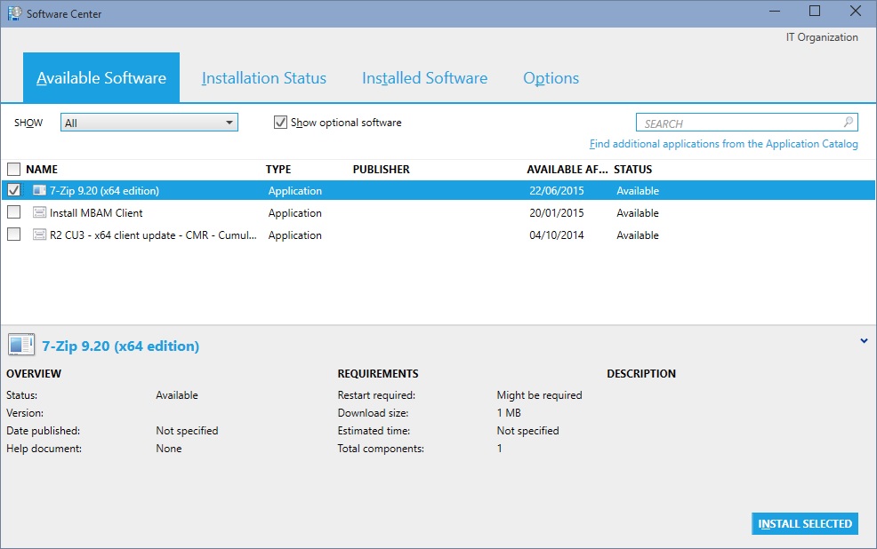Check the Install MBAM Client checkbox
Viewport: 877px width, 549px height.
point(13,212)
